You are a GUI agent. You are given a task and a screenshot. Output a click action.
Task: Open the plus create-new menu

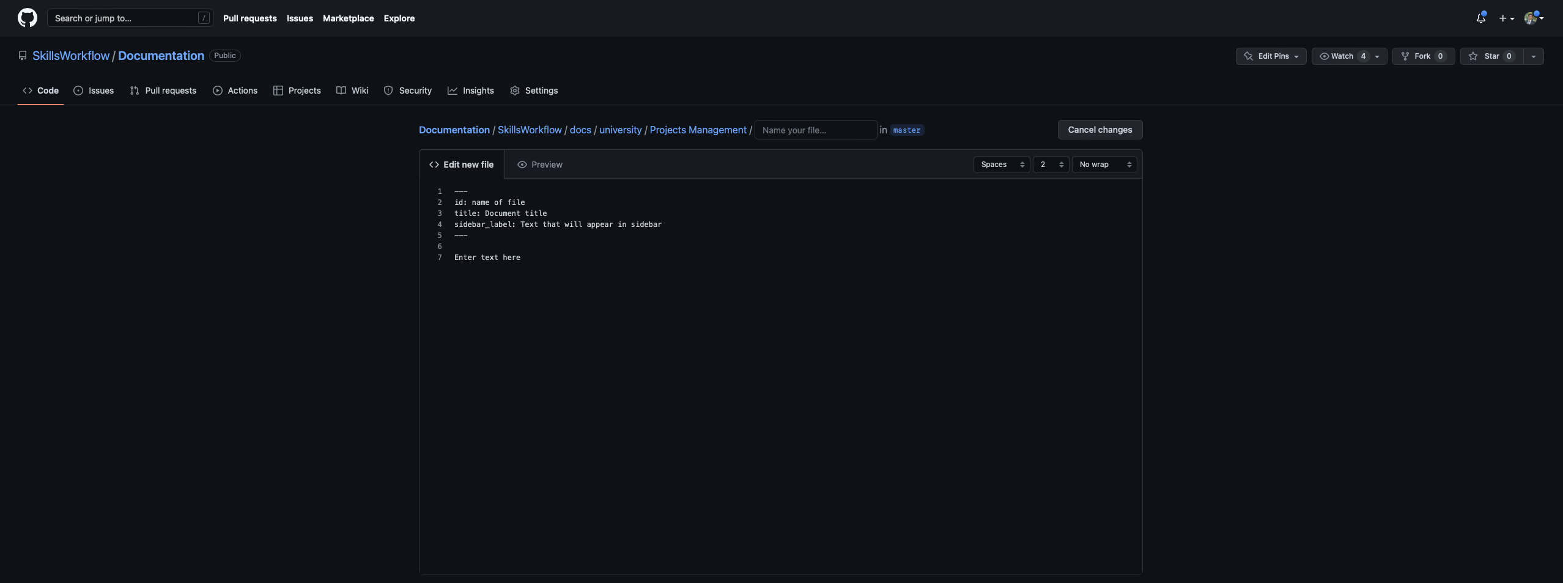pos(1506,18)
